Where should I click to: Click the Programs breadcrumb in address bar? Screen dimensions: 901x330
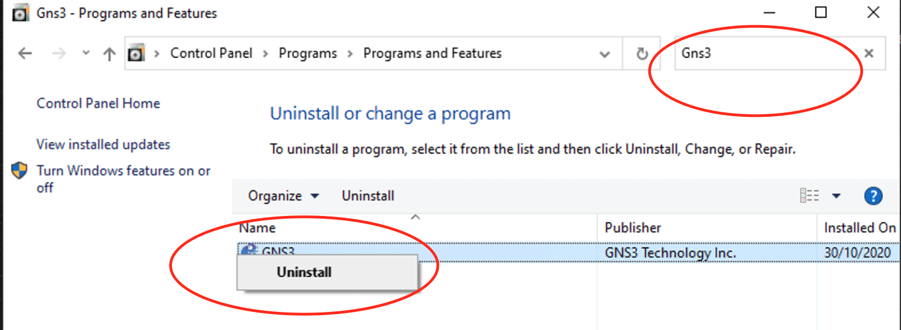308,53
